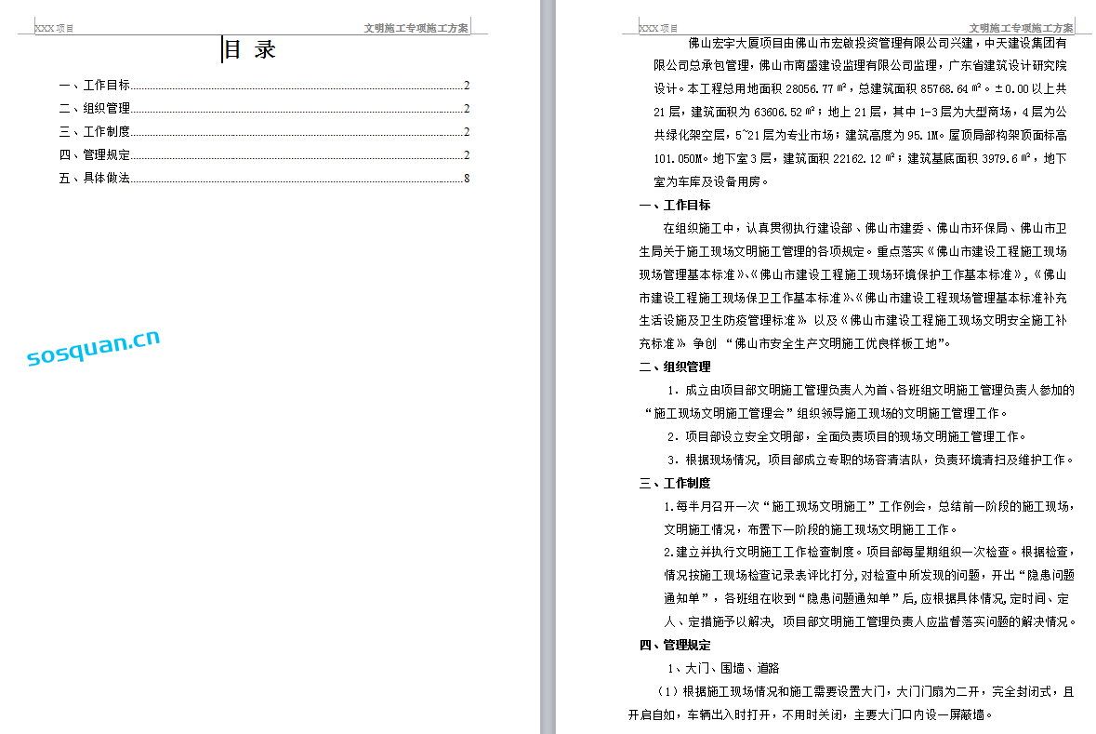Click XXX项目 header on the contents page
Screen dimensions: 1096x734
pos(54,29)
